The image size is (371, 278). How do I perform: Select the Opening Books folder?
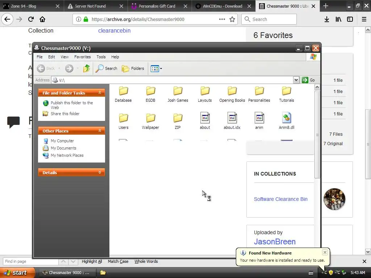pyautogui.click(x=232, y=94)
